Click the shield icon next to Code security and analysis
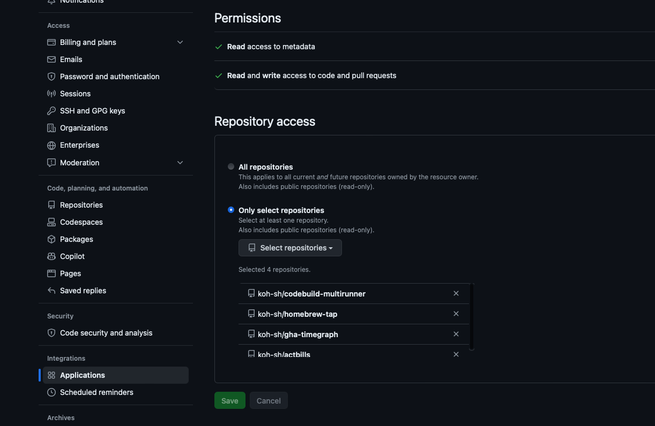Viewport: 655px width, 426px height. pos(51,333)
